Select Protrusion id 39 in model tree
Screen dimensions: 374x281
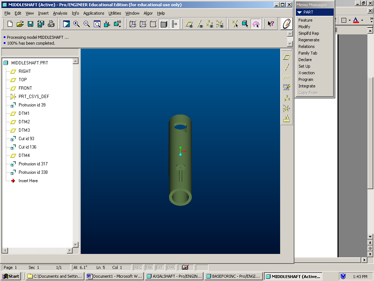point(32,105)
